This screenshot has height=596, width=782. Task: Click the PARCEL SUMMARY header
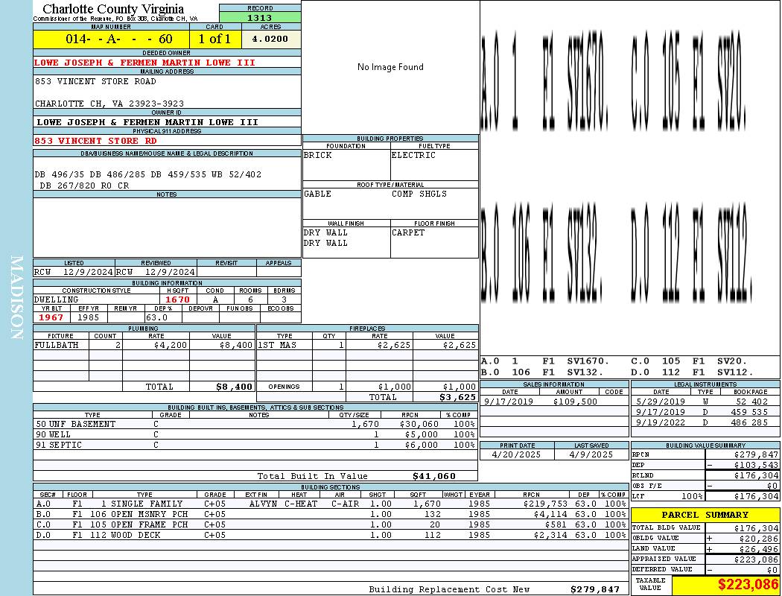pos(705,515)
